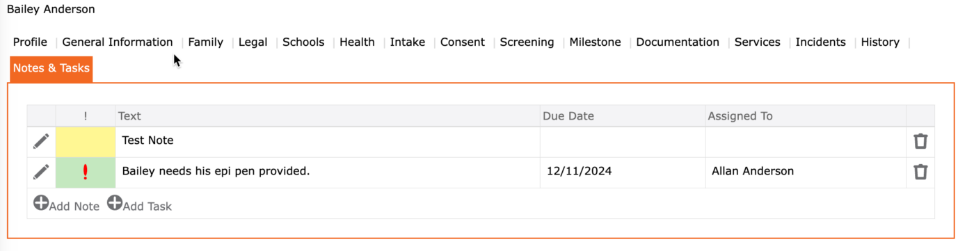Click the Text column header
The width and height of the screenshot is (974, 251).
129,116
